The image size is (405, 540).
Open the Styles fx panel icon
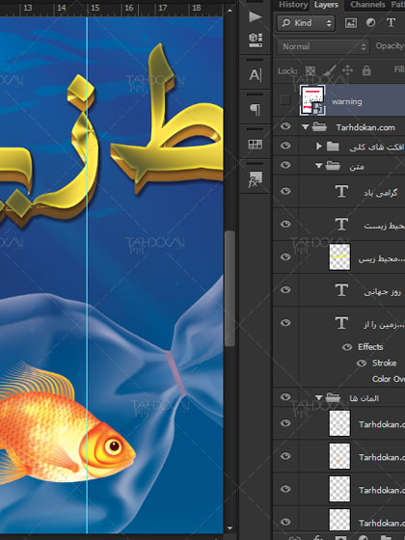point(255,179)
